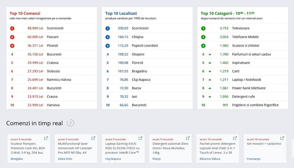Click Bragadiru locality row
Image resolution: width=294 pixels, height=168 pixels.
pos(147,71)
